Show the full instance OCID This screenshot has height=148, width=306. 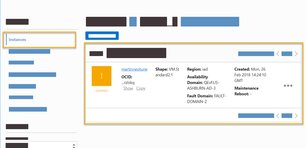tap(128, 88)
